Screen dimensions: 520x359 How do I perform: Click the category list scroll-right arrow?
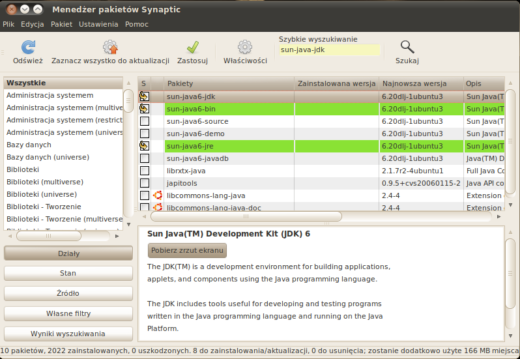tap(117, 236)
